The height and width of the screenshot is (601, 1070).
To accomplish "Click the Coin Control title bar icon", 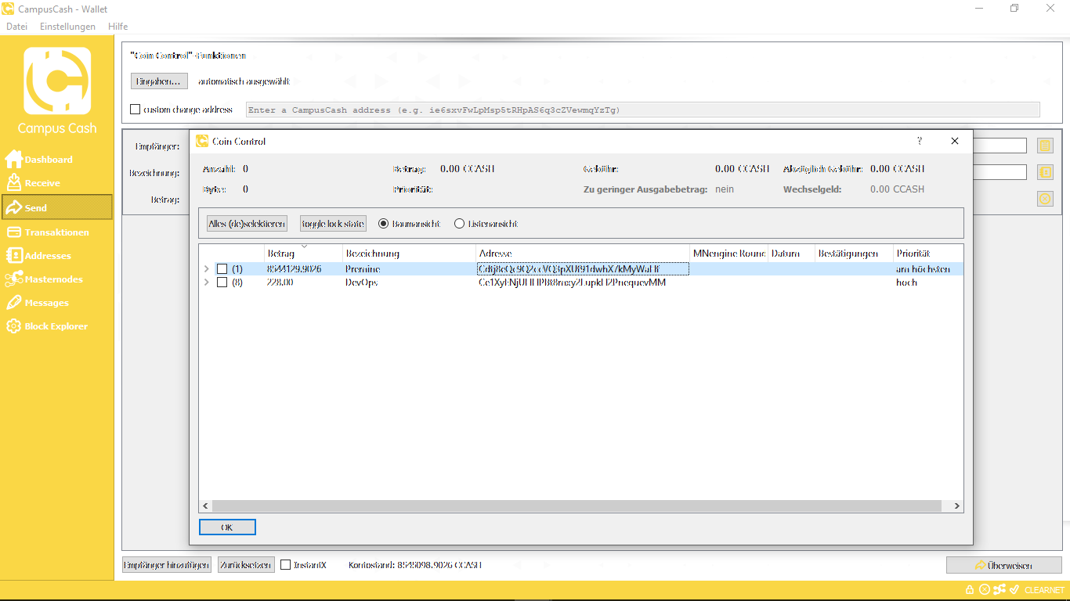I will [202, 141].
